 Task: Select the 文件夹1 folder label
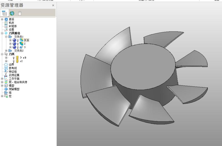click(x=19, y=37)
